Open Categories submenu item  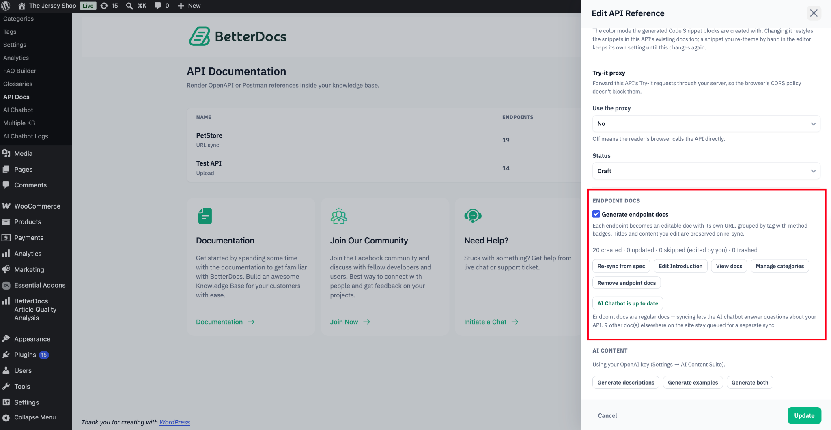tap(18, 19)
